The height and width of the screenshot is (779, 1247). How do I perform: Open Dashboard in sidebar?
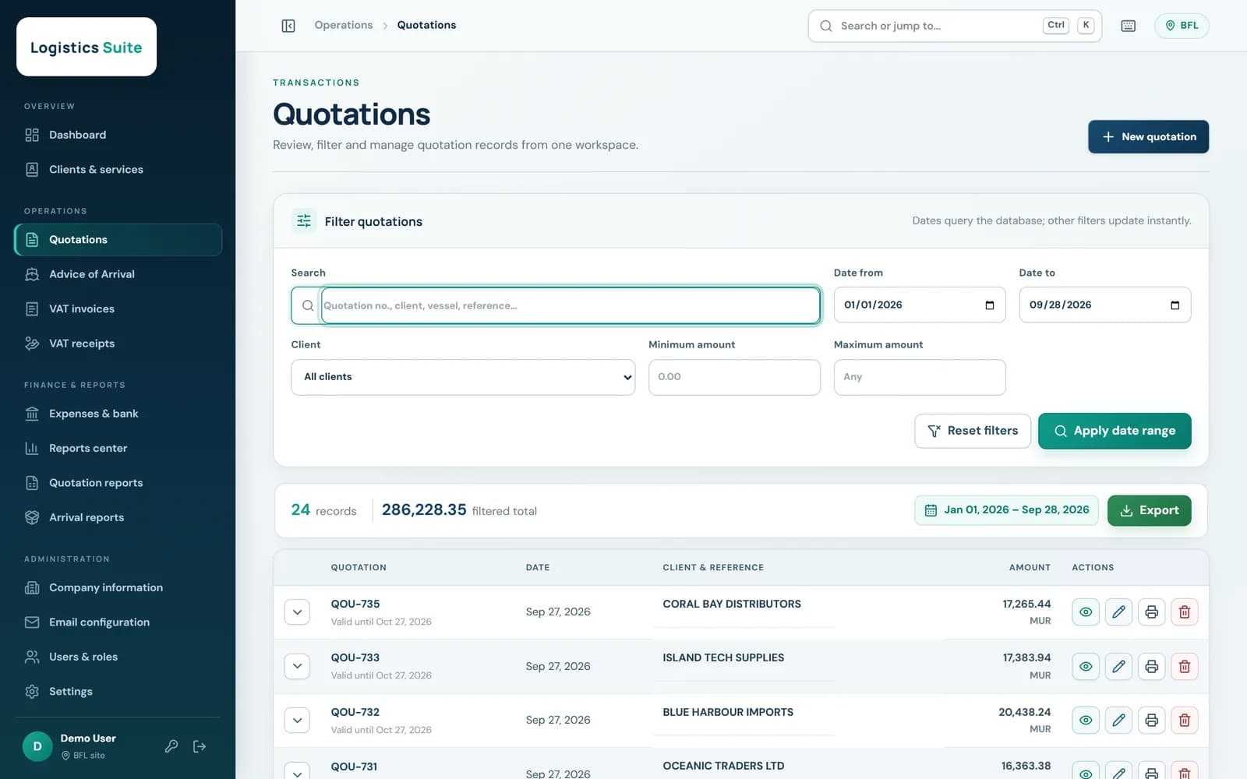point(118,135)
